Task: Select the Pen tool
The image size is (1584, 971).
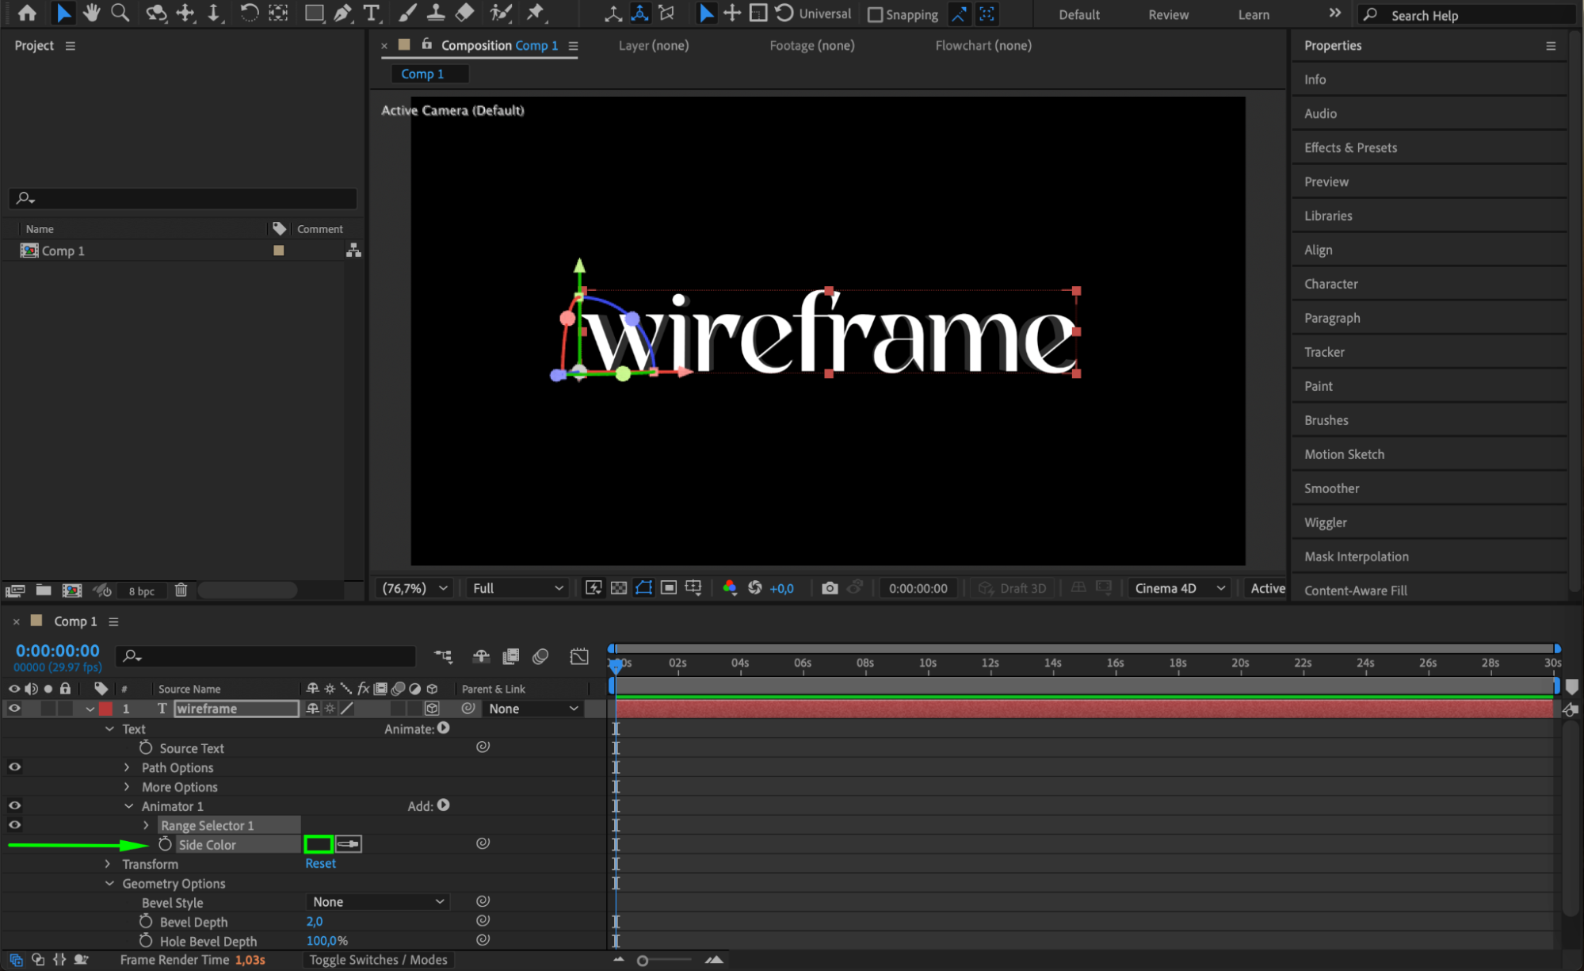Action: 342,13
